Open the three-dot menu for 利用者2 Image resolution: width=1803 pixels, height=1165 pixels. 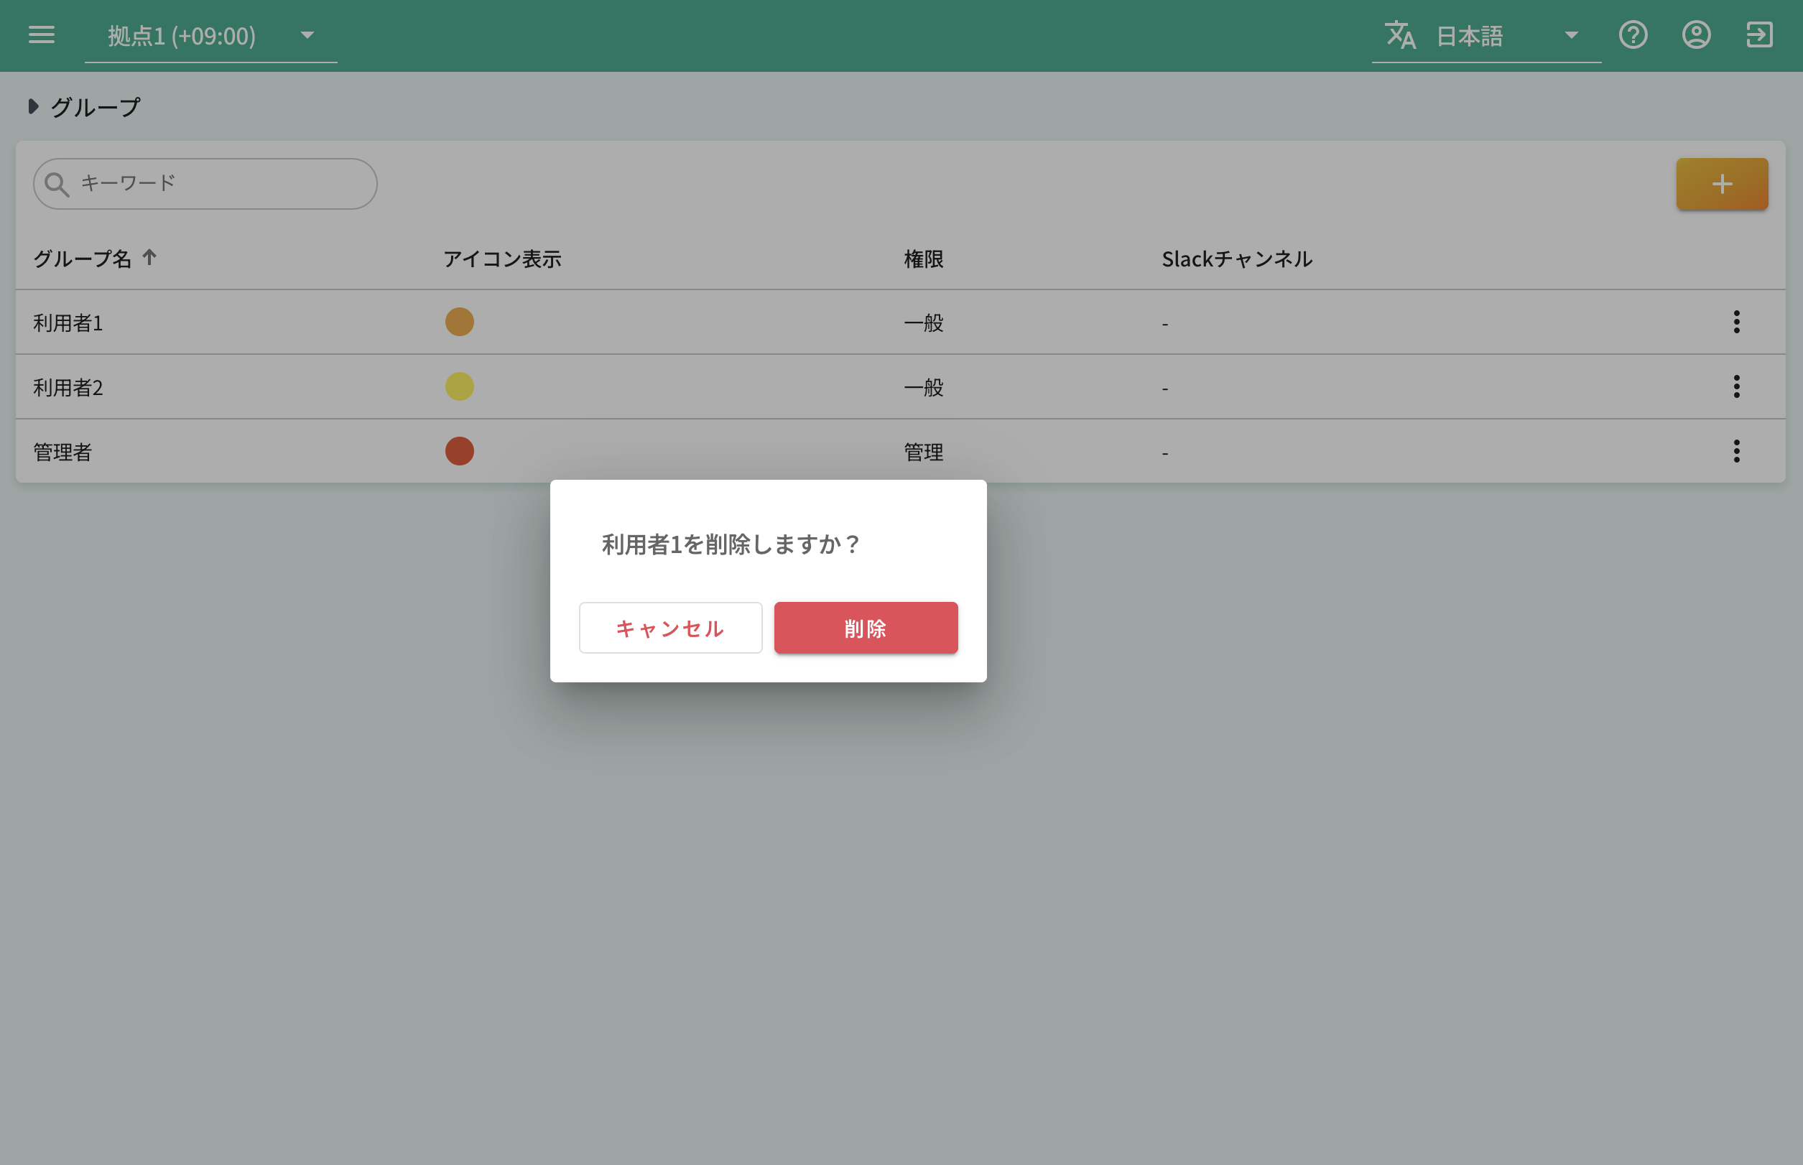1736,386
